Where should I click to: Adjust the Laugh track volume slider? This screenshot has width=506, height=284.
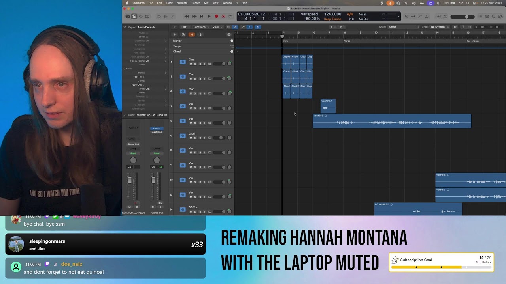click(x=219, y=138)
